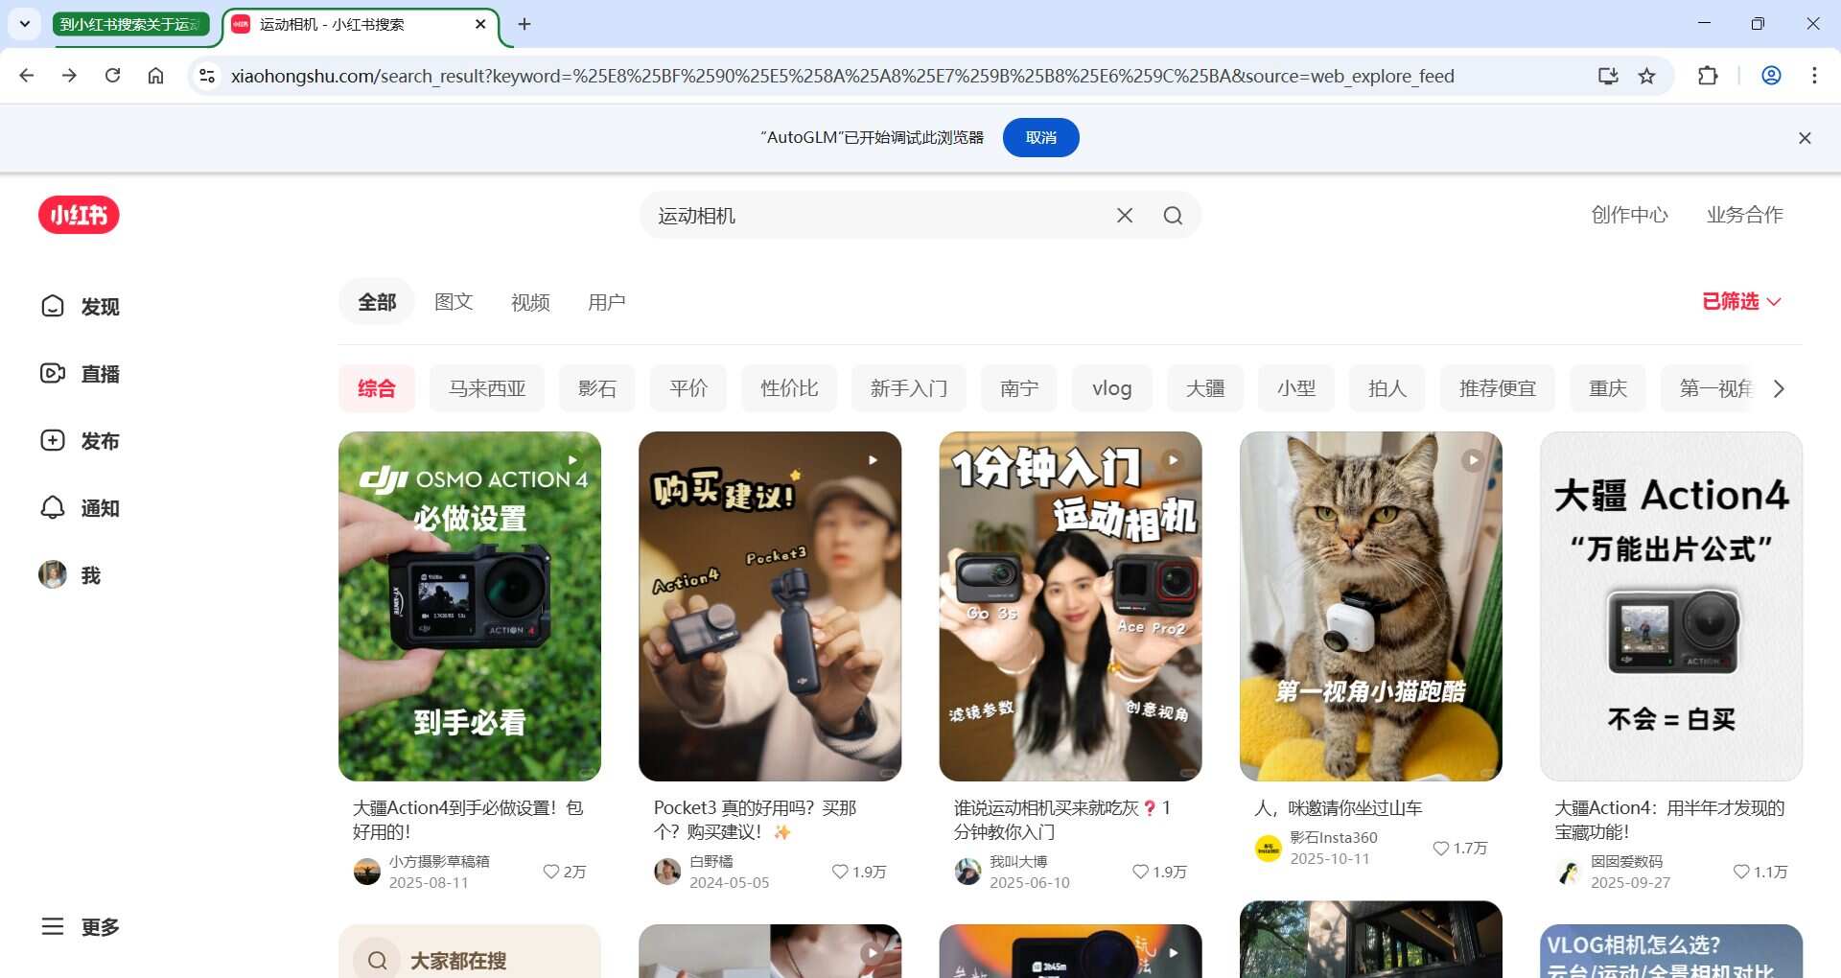
Task: Switch to the 视频 tab
Action: pyautogui.click(x=530, y=302)
